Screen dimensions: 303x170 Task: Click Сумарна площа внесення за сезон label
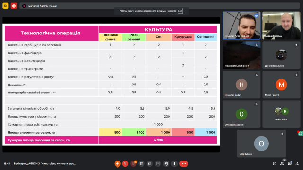(39, 140)
